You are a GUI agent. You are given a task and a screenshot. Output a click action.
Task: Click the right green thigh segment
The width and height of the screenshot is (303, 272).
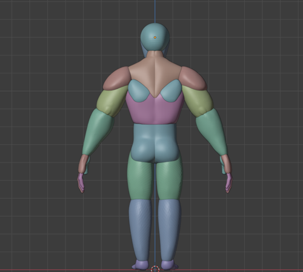coord(170,177)
